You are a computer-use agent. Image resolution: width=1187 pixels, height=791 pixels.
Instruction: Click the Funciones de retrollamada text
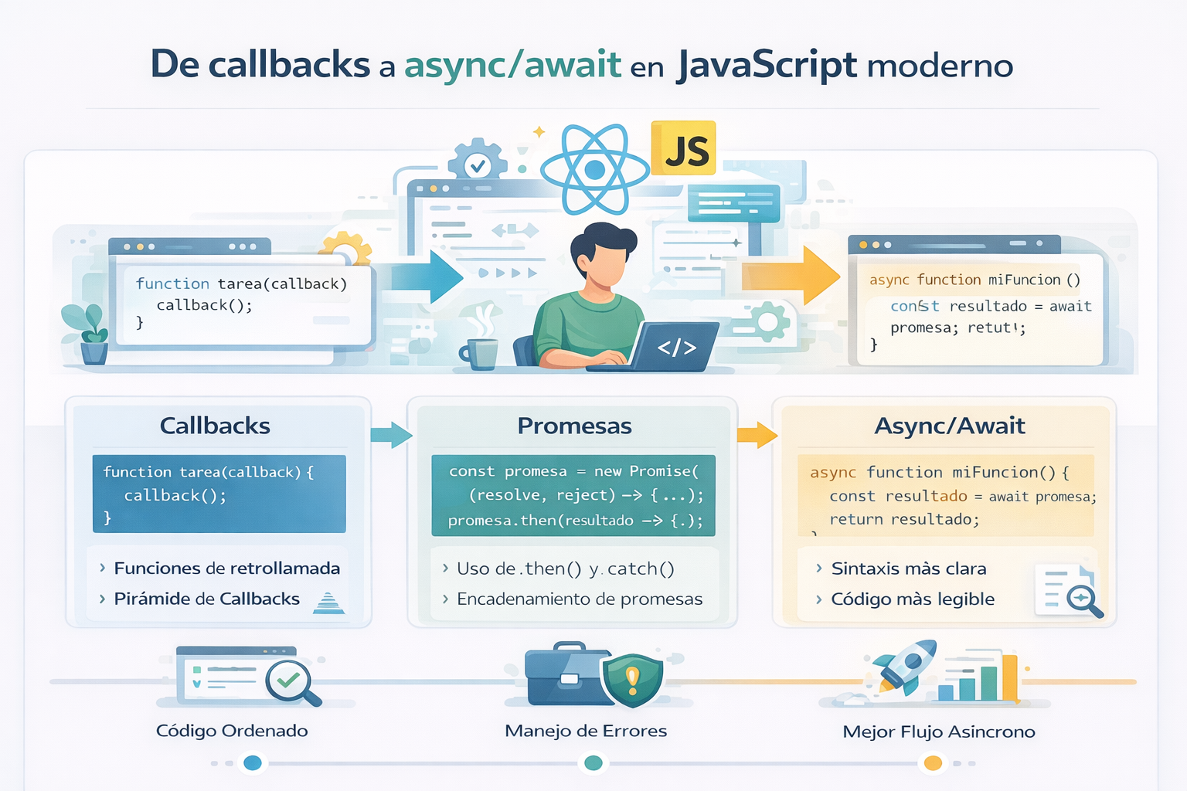(x=227, y=568)
